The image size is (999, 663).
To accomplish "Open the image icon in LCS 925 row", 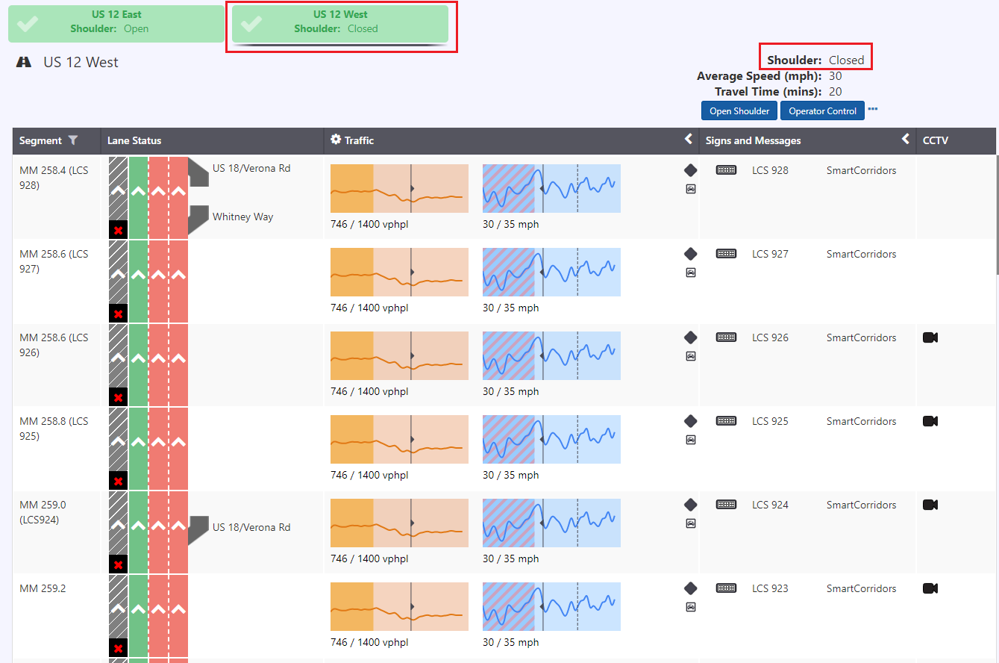I will (690, 440).
